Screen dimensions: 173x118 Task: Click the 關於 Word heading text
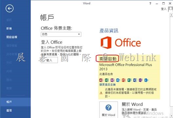click(x=132, y=104)
